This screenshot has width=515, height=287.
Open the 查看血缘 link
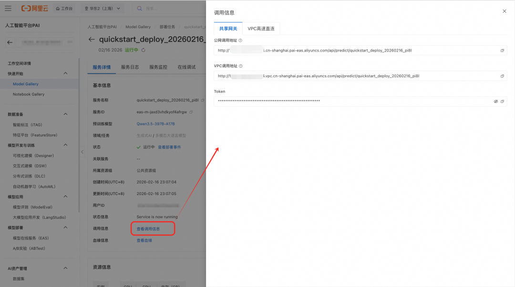point(144,240)
